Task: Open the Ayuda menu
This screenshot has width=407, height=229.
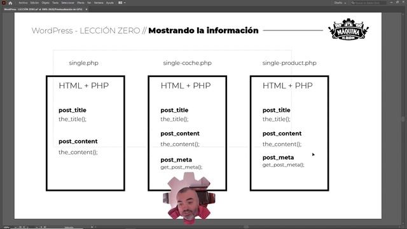Action: pyautogui.click(x=110, y=3)
